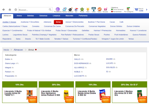Open the Rentable chart icon
This screenshot has height=111, width=149.
[x=105, y=10]
